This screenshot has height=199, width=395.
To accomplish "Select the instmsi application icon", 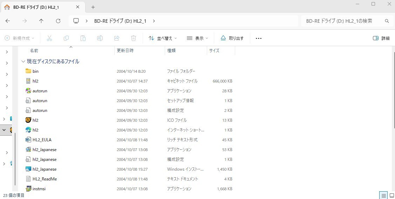I will [28, 189].
